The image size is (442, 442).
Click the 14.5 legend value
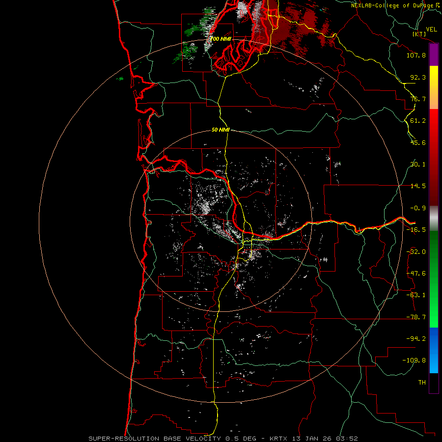click(x=418, y=186)
